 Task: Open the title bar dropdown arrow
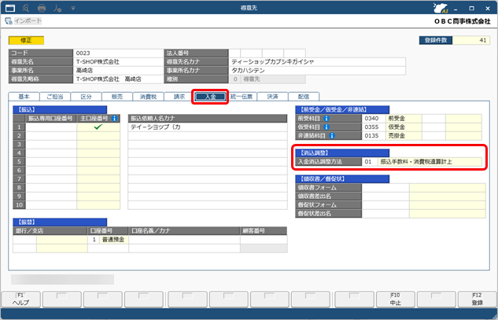(x=73, y=8)
